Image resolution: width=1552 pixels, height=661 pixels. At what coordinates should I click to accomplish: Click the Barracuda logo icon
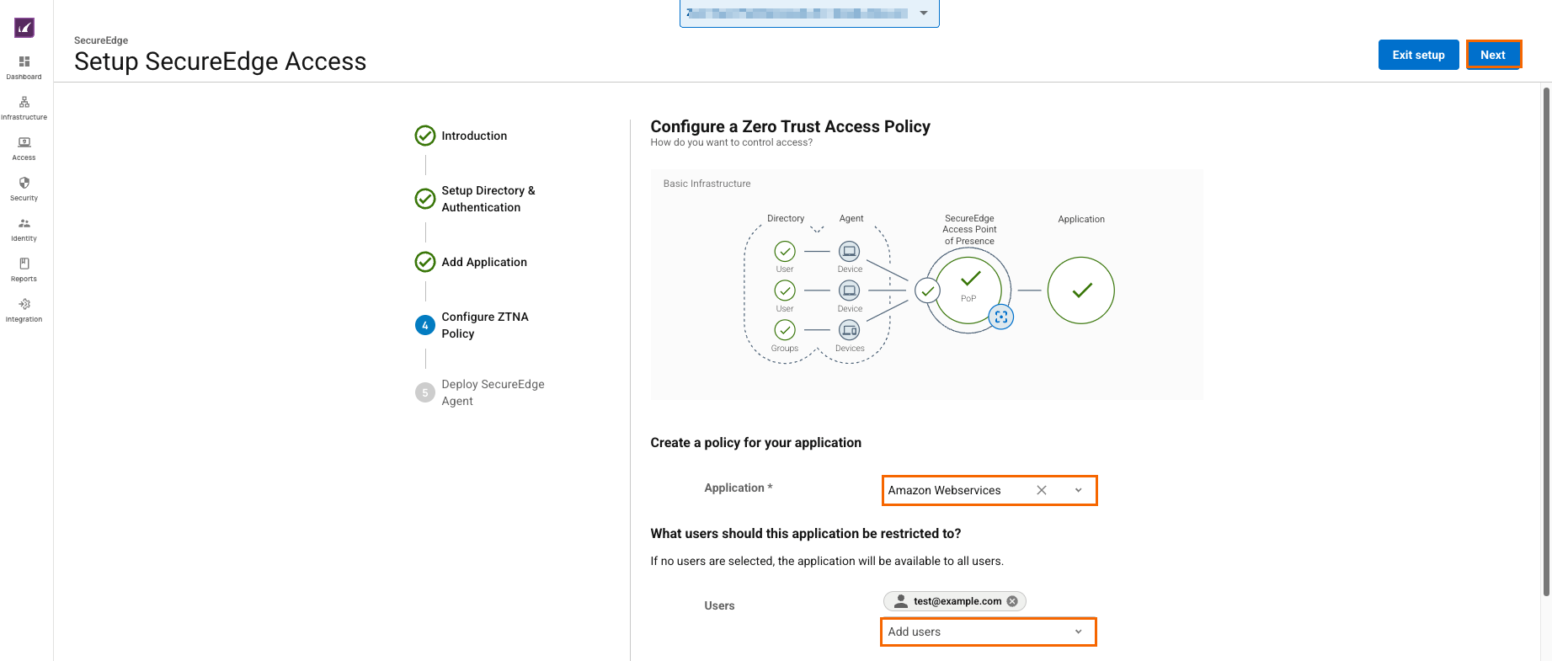[24, 28]
